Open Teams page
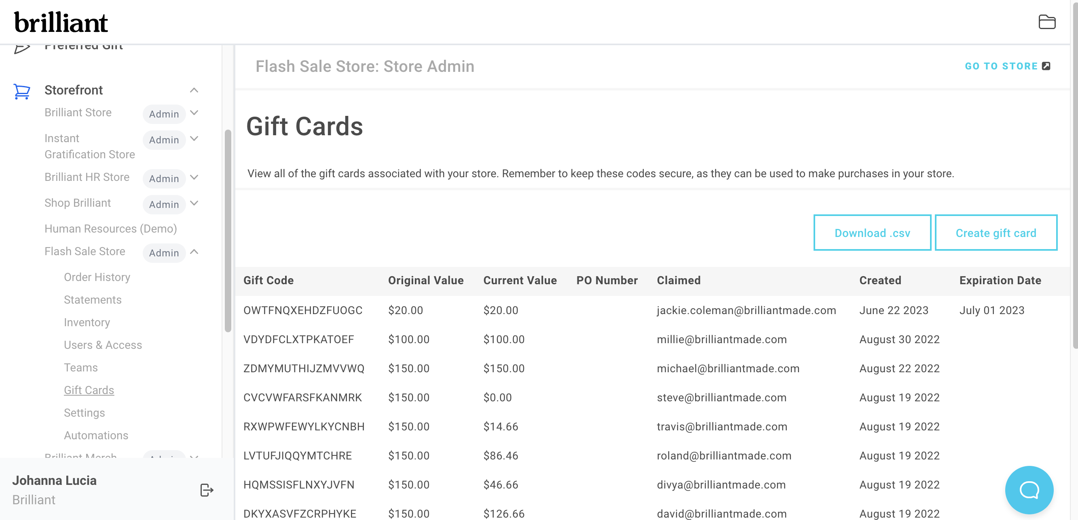Image resolution: width=1078 pixels, height=520 pixels. [x=81, y=367]
